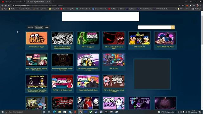Open the Friday Night Funkin B-Sides thumbnail
203x114 pixels.
click(x=88, y=81)
